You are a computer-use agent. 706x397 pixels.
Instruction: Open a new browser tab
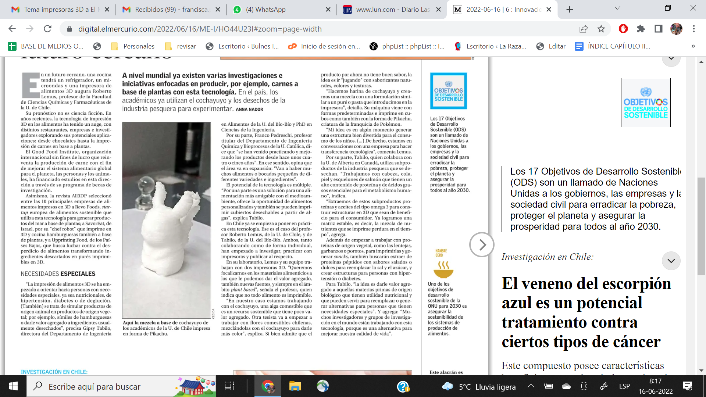(x=570, y=10)
